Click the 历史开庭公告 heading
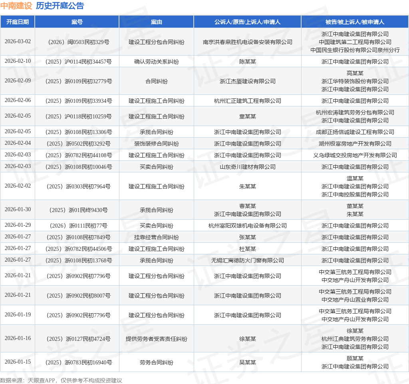The width and height of the screenshot is (409, 384). coord(60,6)
